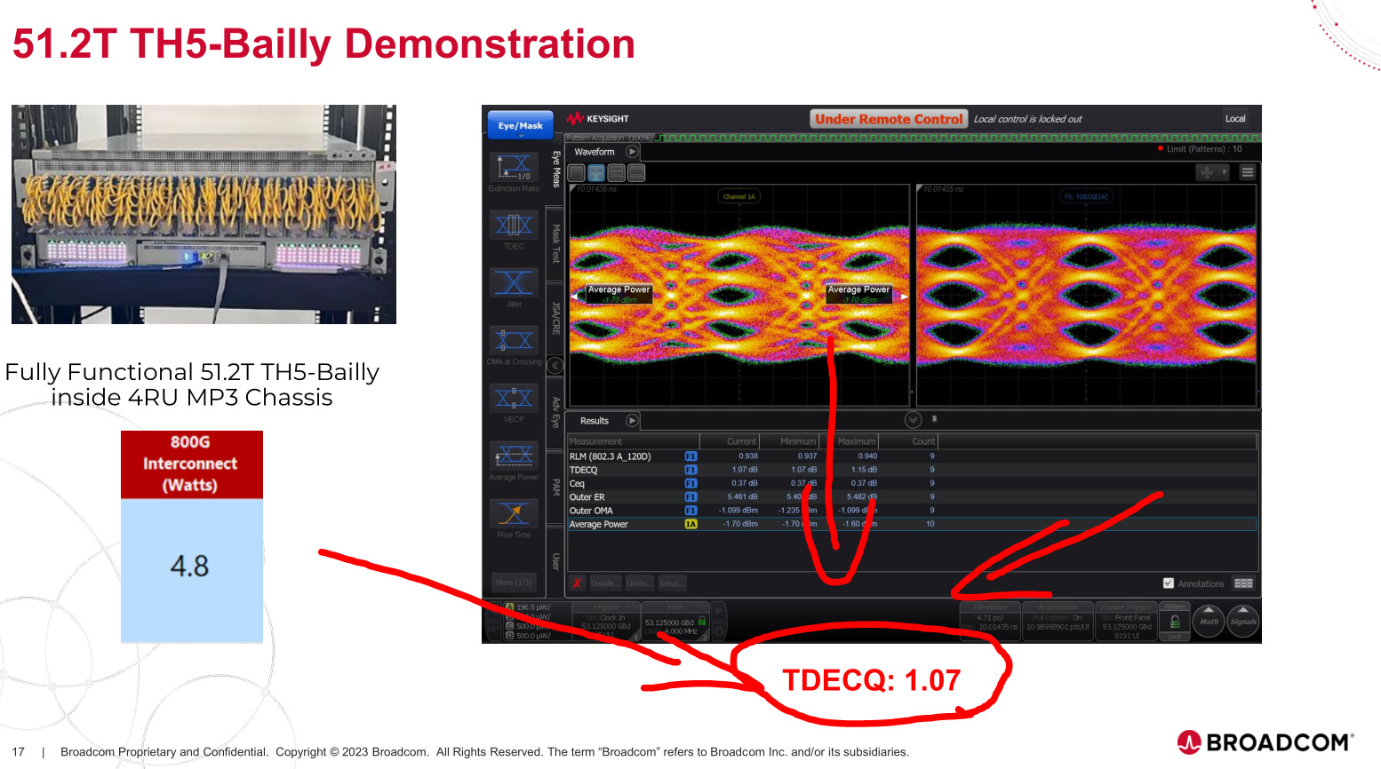Collapse the results panel with circled down-chevron
Image resolution: width=1381 pixels, height=769 pixels.
tap(913, 420)
